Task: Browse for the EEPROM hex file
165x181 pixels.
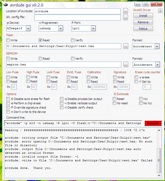Action: pos(126,65)
